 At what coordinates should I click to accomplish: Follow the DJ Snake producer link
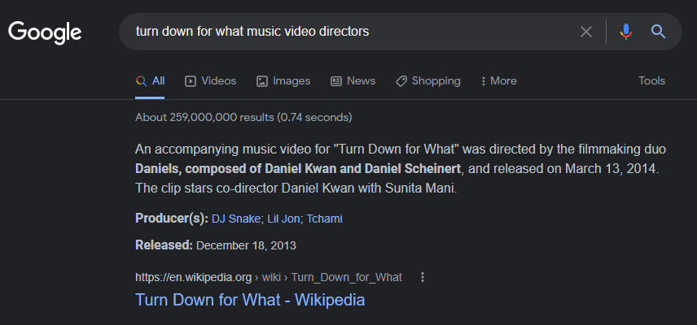(235, 219)
